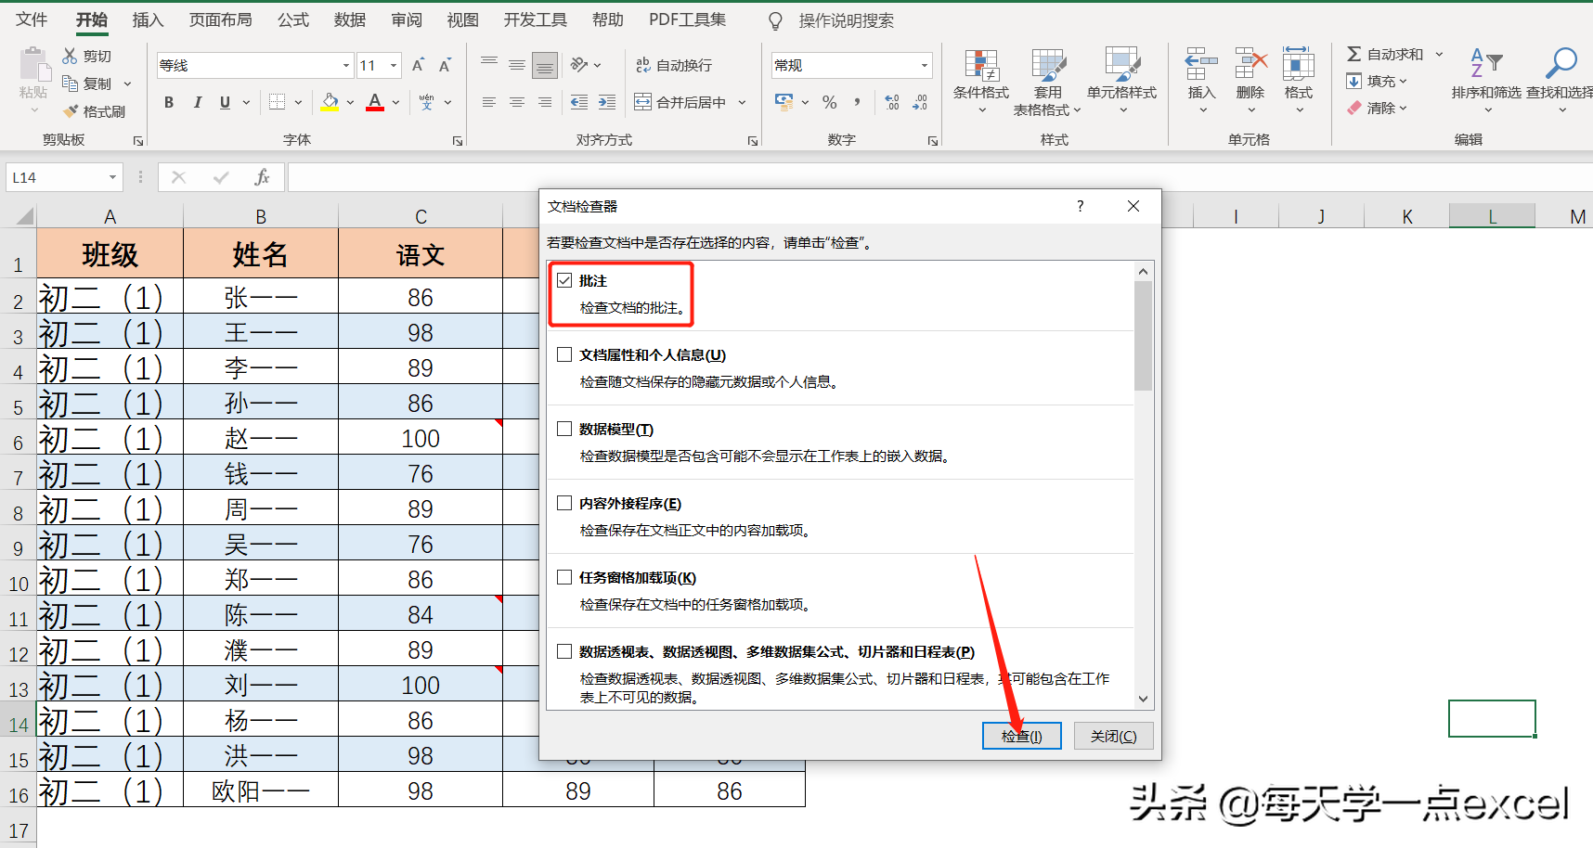The height and width of the screenshot is (848, 1593).
Task: Click the Cut (剪切) scissors icon
Action: (x=70, y=56)
